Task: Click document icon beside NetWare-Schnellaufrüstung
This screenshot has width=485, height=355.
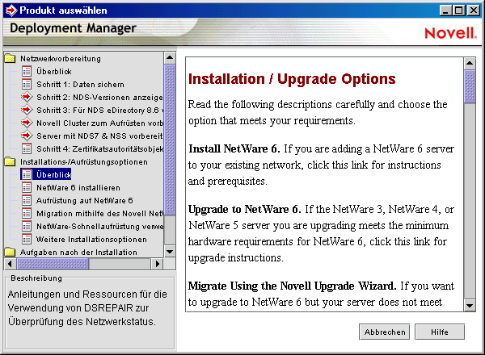Action: [x=27, y=226]
